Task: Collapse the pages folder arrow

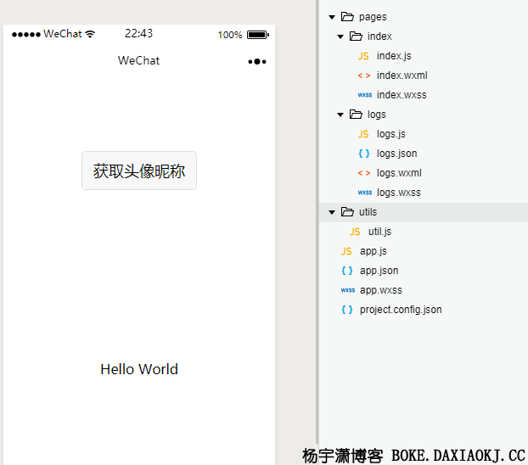Action: tap(332, 17)
